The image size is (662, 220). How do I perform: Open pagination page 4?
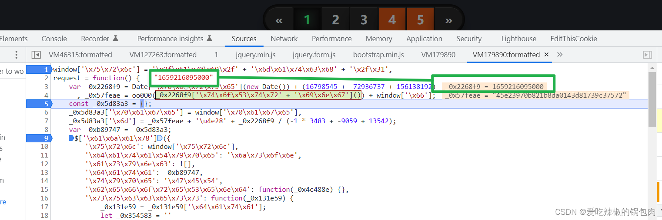click(x=392, y=20)
